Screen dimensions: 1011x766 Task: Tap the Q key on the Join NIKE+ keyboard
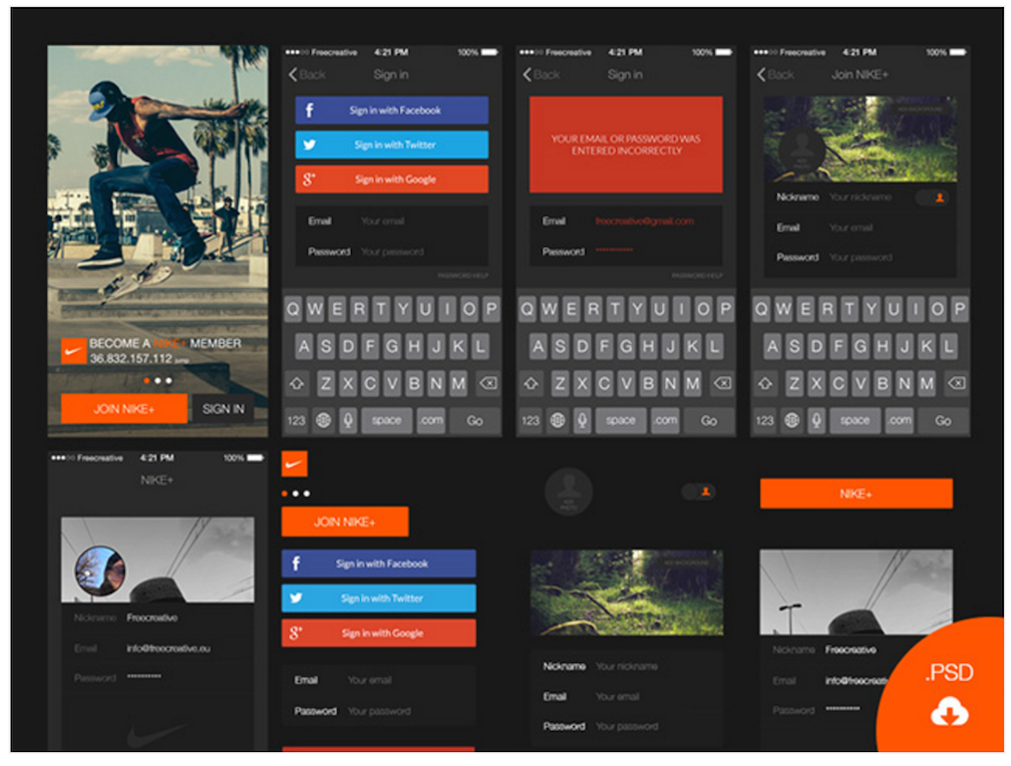pos(762,309)
